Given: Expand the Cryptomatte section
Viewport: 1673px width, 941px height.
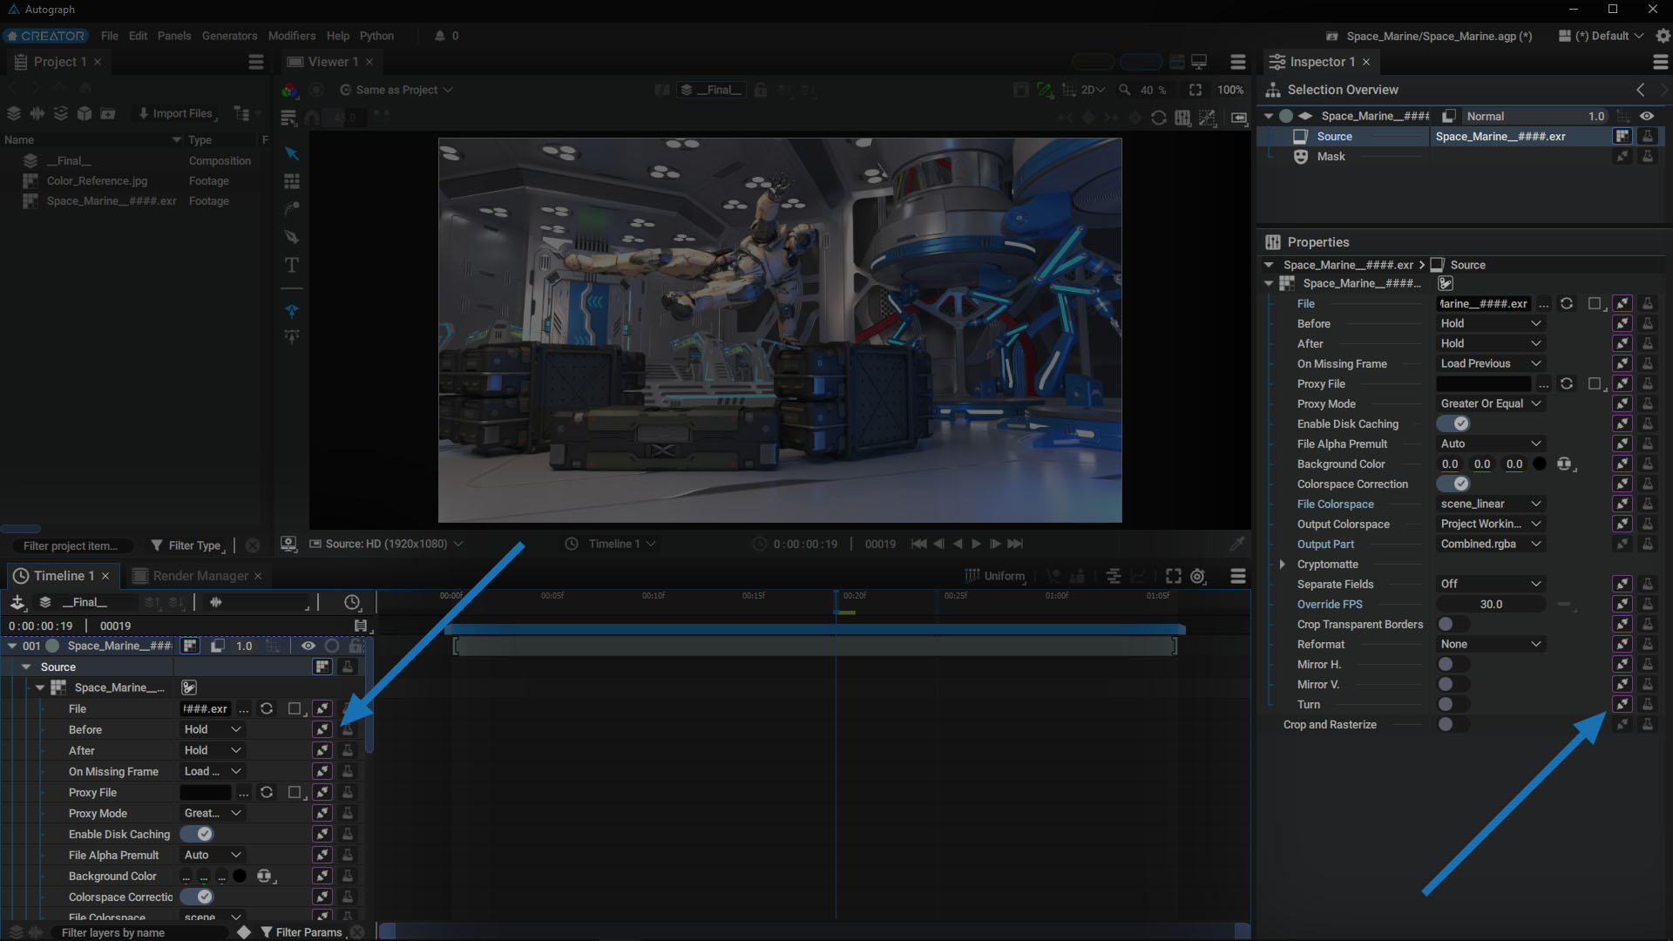Looking at the screenshot, I should (x=1283, y=565).
